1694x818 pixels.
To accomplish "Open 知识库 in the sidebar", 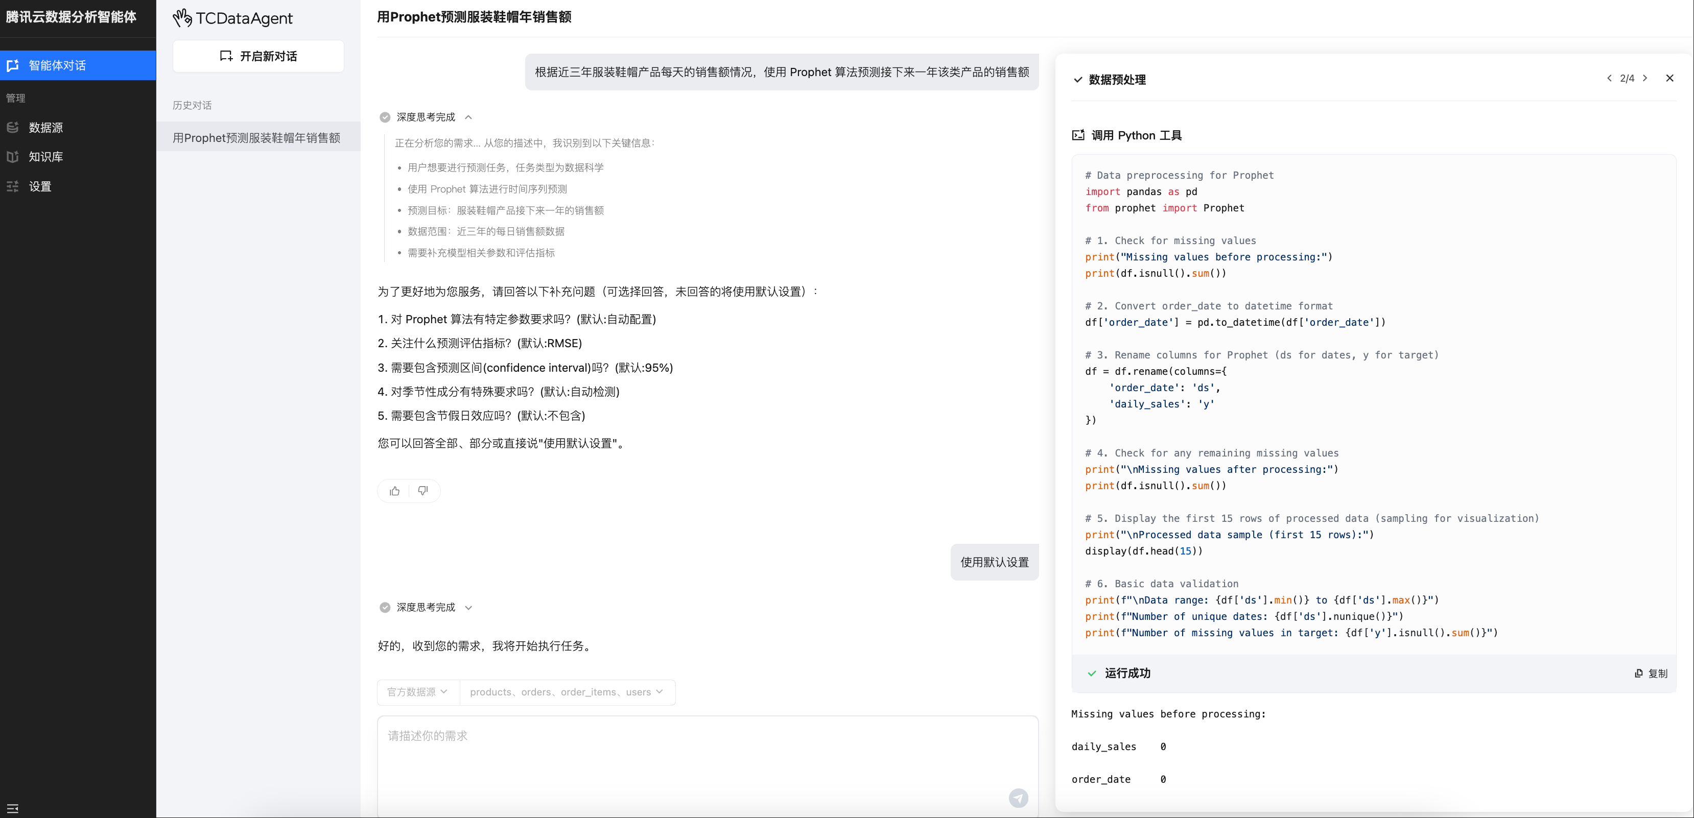I will click(78, 156).
